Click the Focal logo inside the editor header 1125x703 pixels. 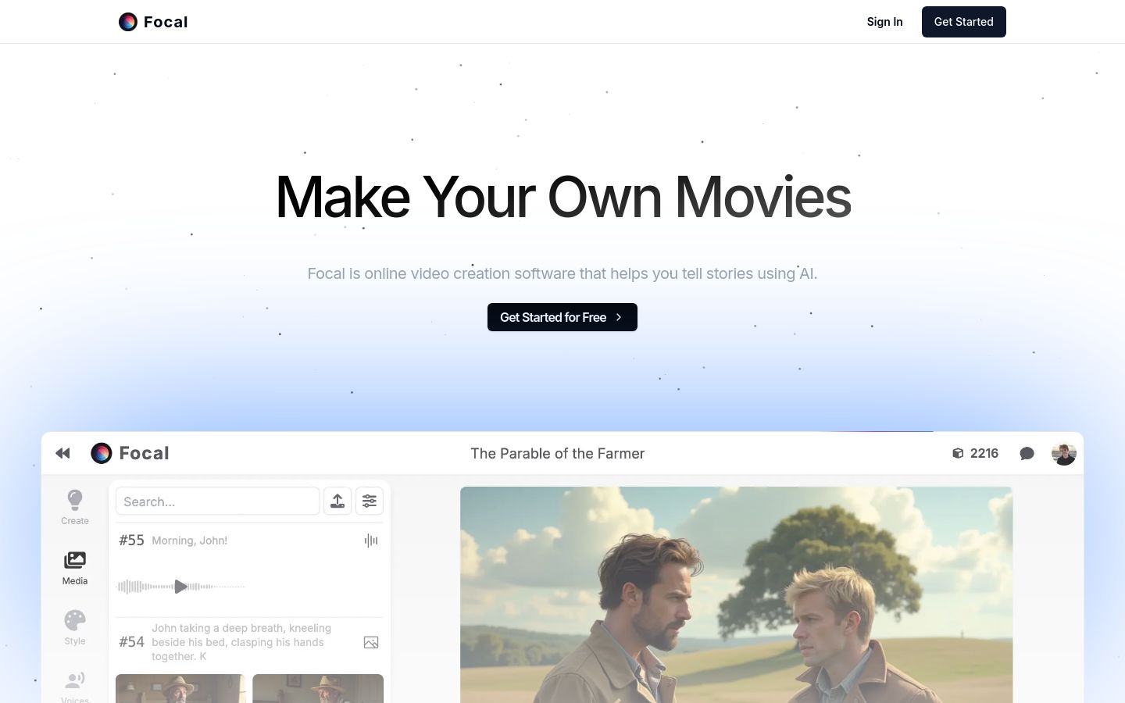(130, 453)
